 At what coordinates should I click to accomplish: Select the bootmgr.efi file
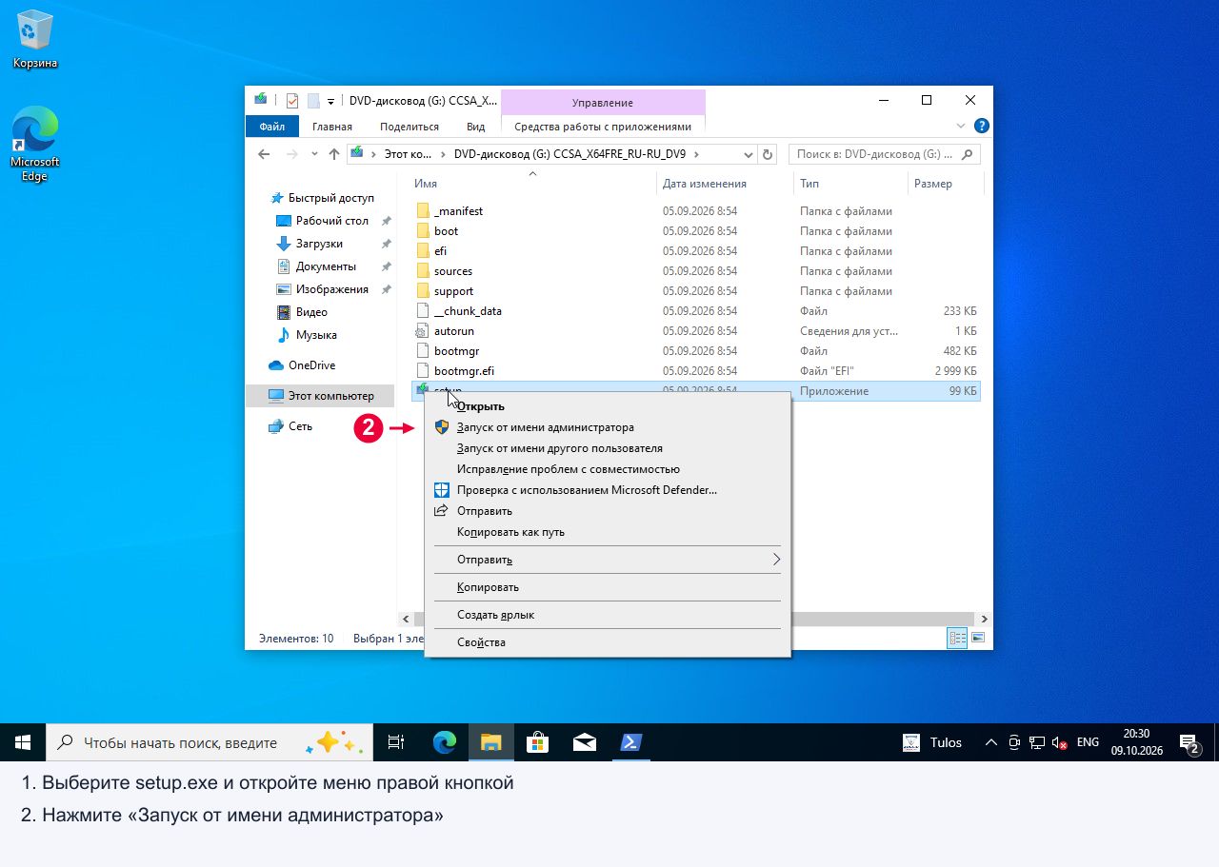click(x=464, y=371)
